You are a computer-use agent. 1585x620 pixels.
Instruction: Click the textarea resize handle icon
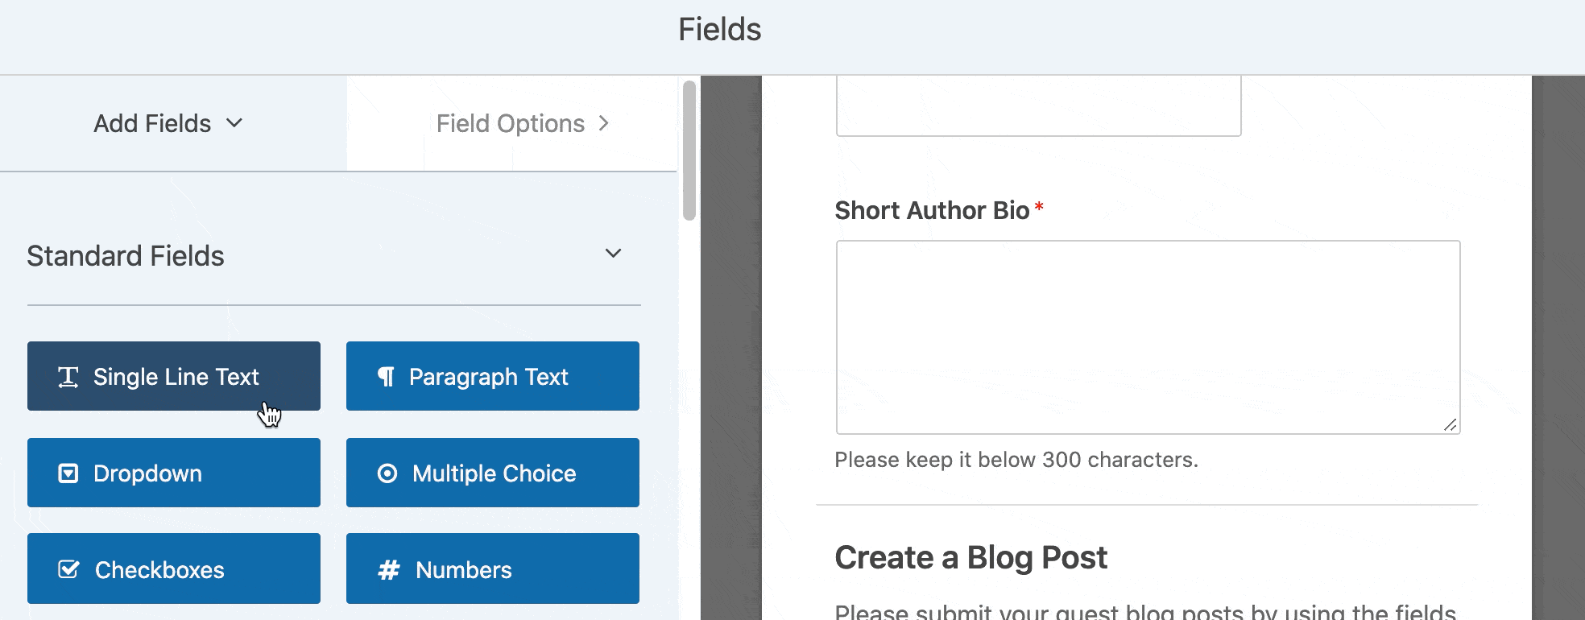click(1450, 424)
